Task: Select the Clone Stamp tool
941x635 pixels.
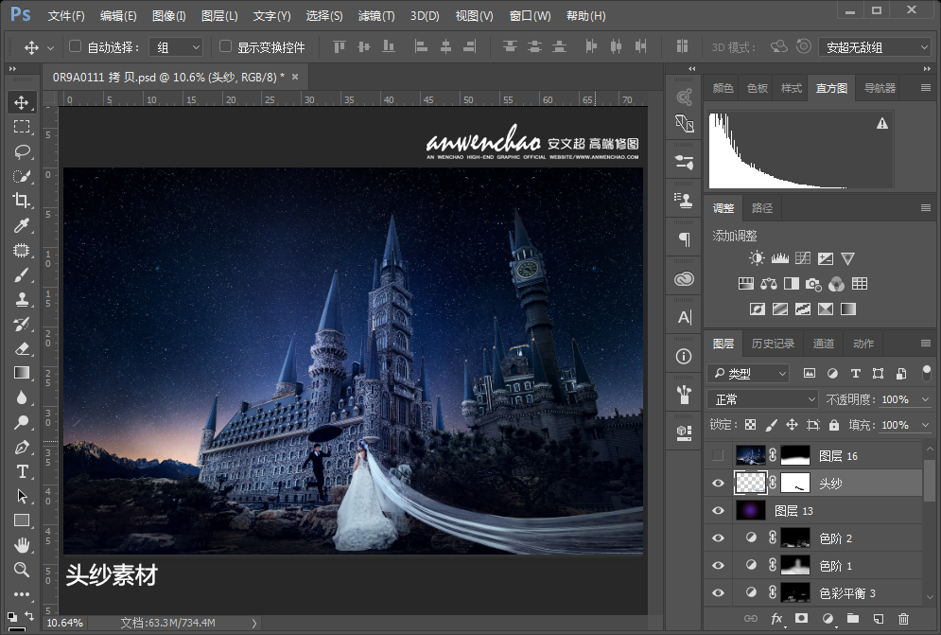Action: pyautogui.click(x=22, y=299)
